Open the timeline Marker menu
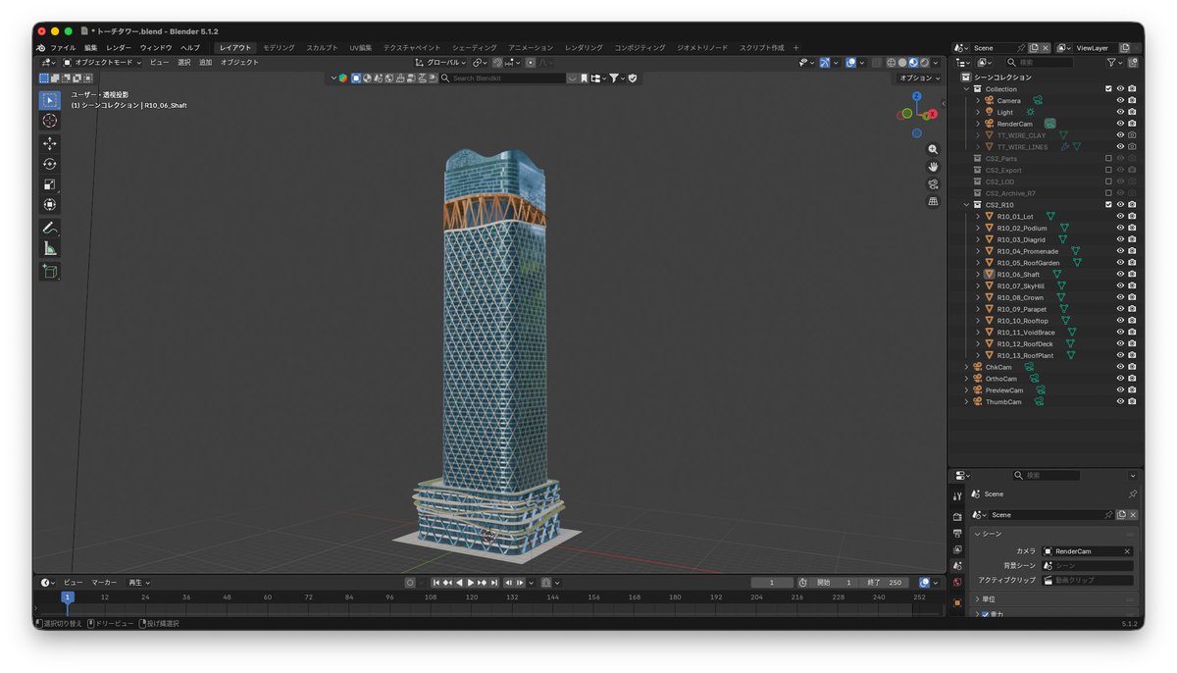The image size is (1177, 673). pos(104,583)
